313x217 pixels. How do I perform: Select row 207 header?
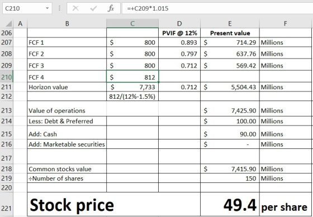tap(7, 42)
